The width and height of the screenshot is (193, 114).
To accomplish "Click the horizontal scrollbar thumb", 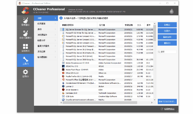I will coord(100,102).
